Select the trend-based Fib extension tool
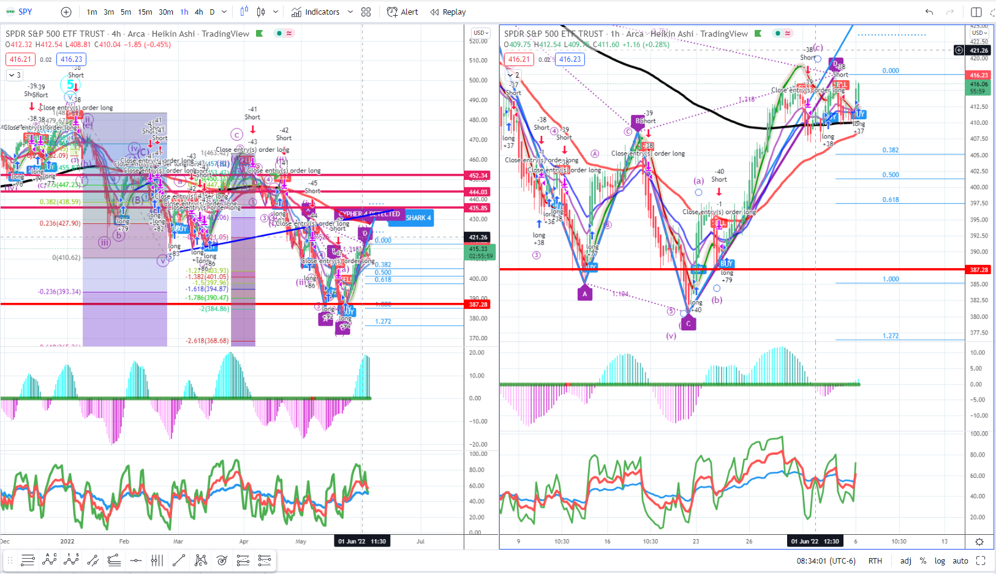The width and height of the screenshot is (996, 574). tap(265, 560)
